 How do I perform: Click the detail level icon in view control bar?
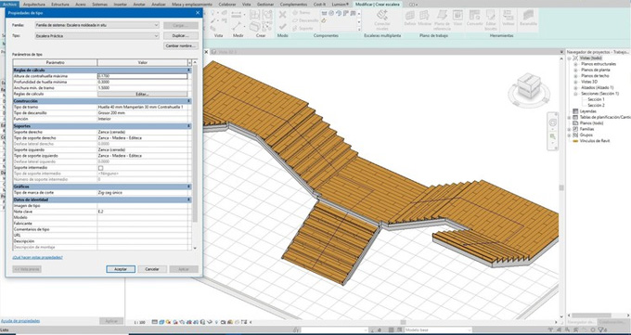[x=155, y=322]
